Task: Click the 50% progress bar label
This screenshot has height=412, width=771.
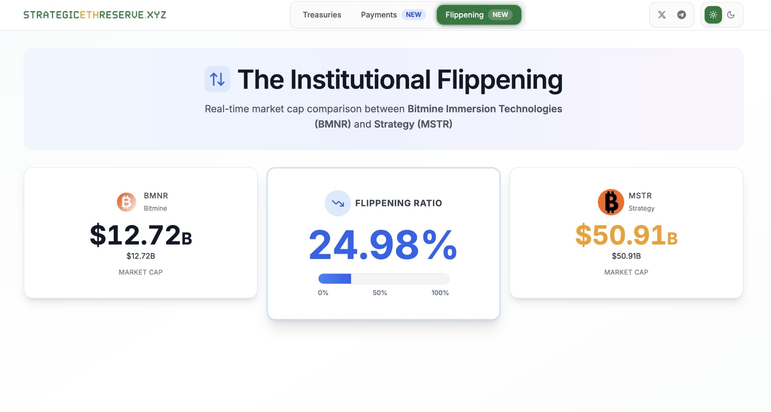Action: [x=380, y=293]
